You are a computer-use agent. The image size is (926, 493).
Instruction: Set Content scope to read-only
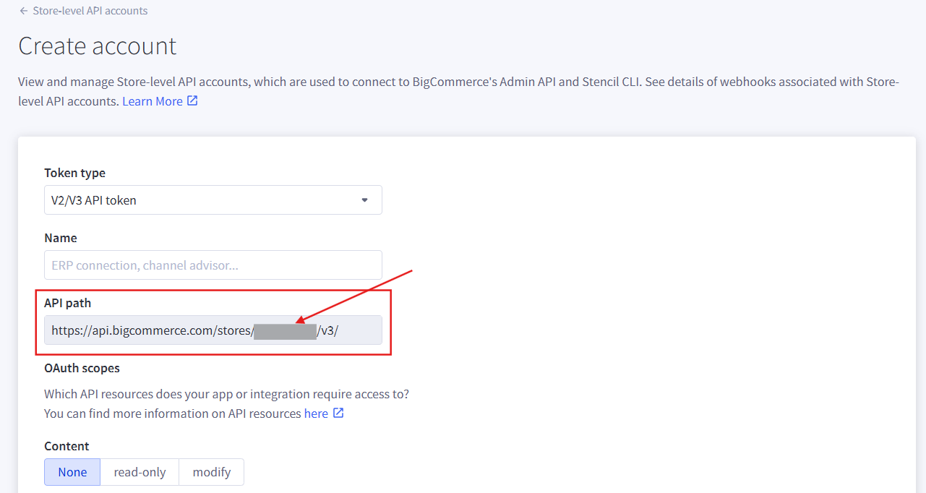tap(140, 472)
